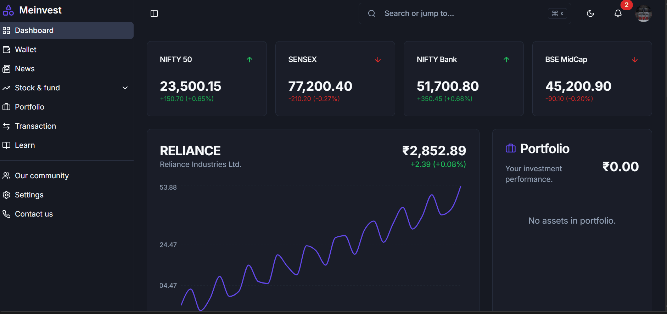Switch theme with the moon icon

(590, 13)
